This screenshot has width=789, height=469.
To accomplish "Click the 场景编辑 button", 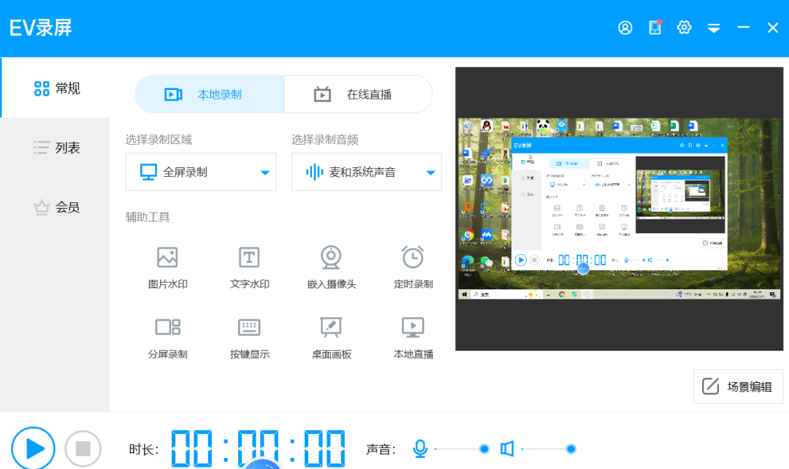I will (738, 386).
